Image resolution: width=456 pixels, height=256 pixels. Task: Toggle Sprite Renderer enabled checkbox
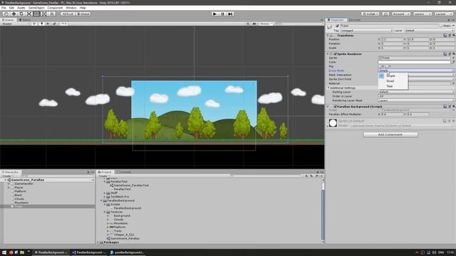click(x=336, y=54)
